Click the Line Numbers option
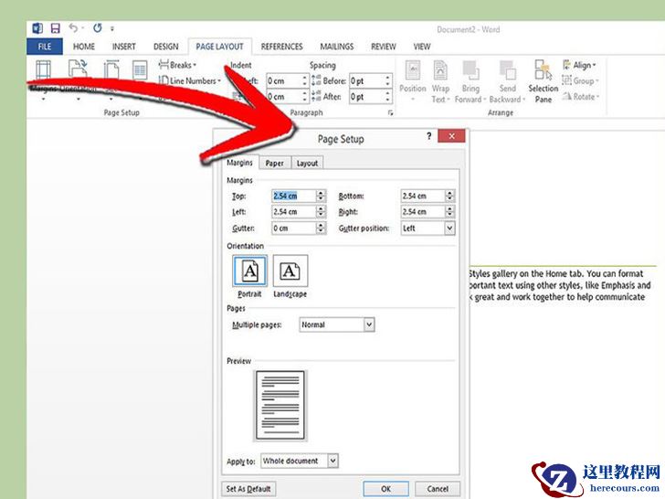The image size is (665, 499). click(x=190, y=80)
